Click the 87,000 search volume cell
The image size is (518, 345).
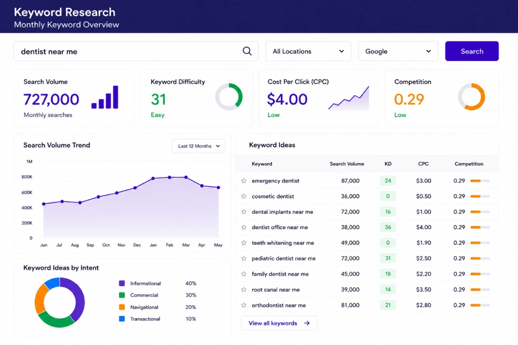pyautogui.click(x=350, y=181)
